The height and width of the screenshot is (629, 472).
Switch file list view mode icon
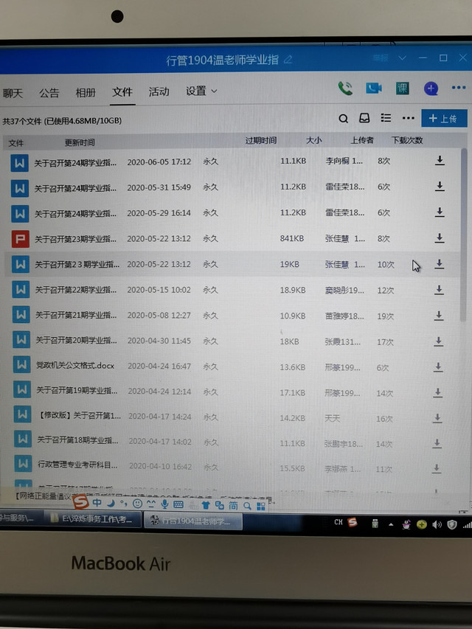[386, 118]
